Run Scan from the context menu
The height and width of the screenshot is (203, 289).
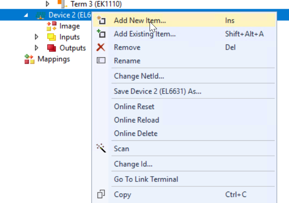(184, 148)
